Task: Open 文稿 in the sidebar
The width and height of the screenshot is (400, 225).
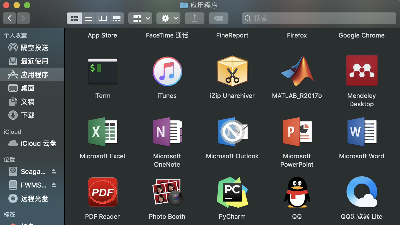Action: pos(32,102)
